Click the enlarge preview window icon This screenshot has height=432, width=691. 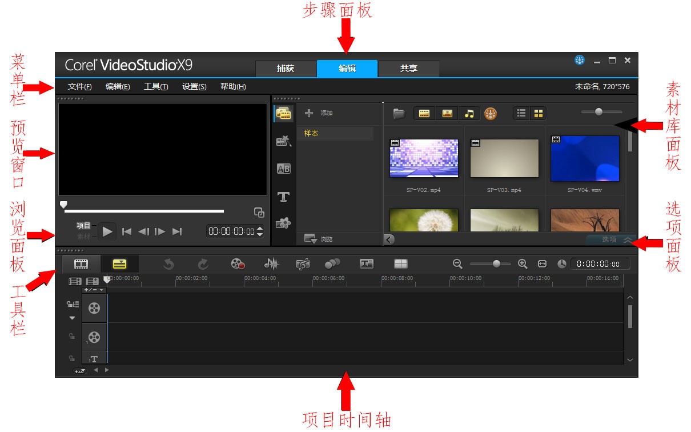pyautogui.click(x=259, y=212)
